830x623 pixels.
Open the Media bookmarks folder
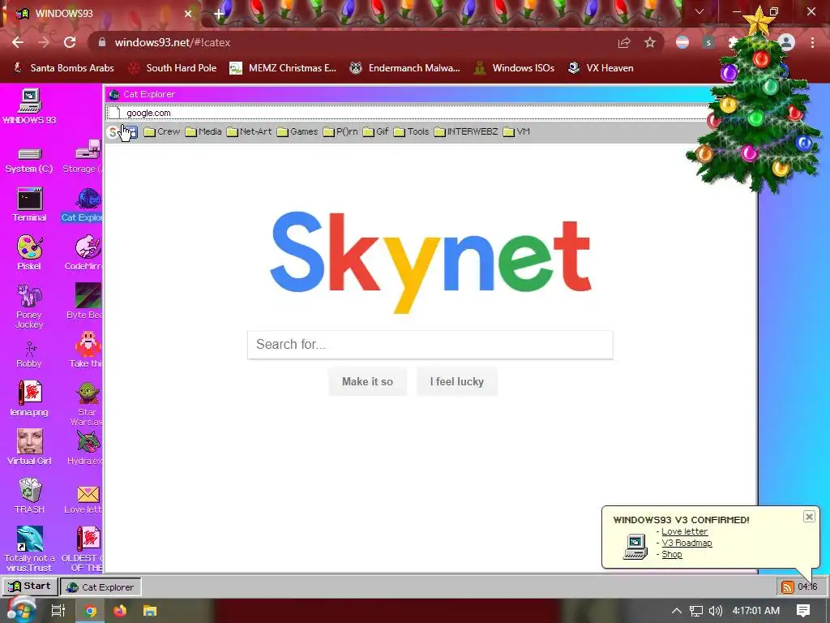coord(203,132)
